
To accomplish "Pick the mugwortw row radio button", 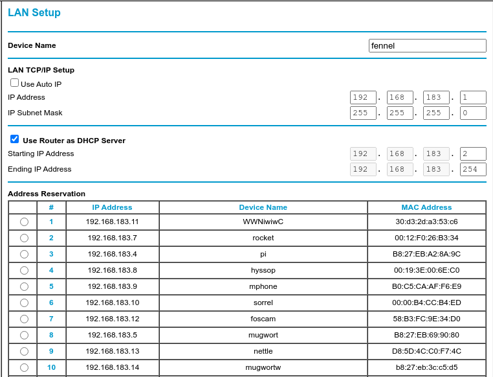I will [x=24, y=367].
